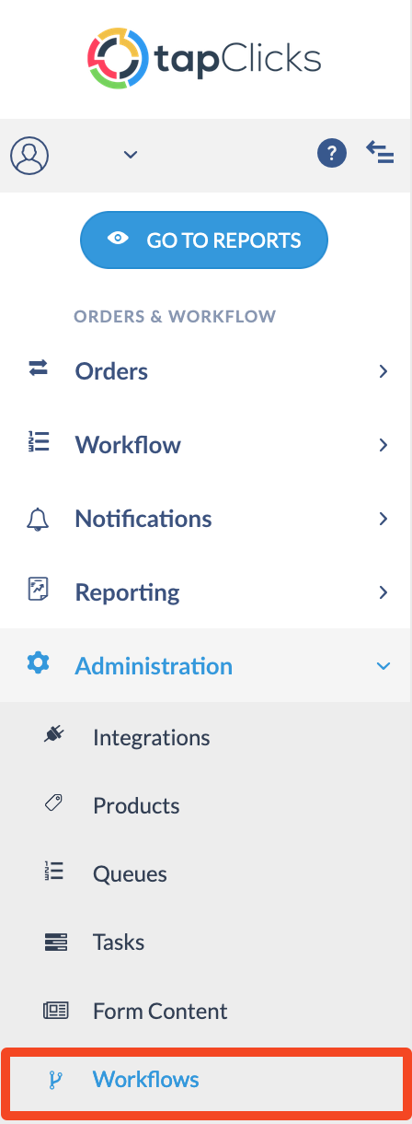Collapse the Administration chevron
The image size is (412, 1124).
383,666
